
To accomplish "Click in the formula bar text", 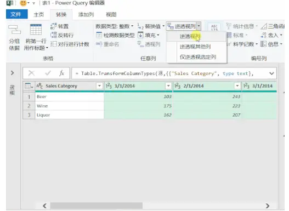I will 165,73.
